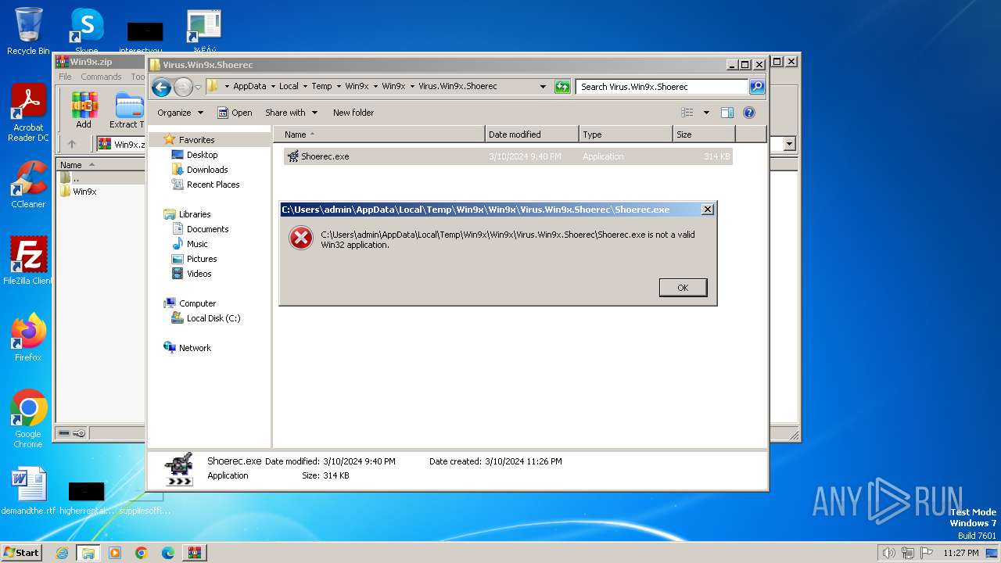This screenshot has width=1001, height=563.
Task: Click Temp in the address breadcrumb
Action: pos(321,87)
